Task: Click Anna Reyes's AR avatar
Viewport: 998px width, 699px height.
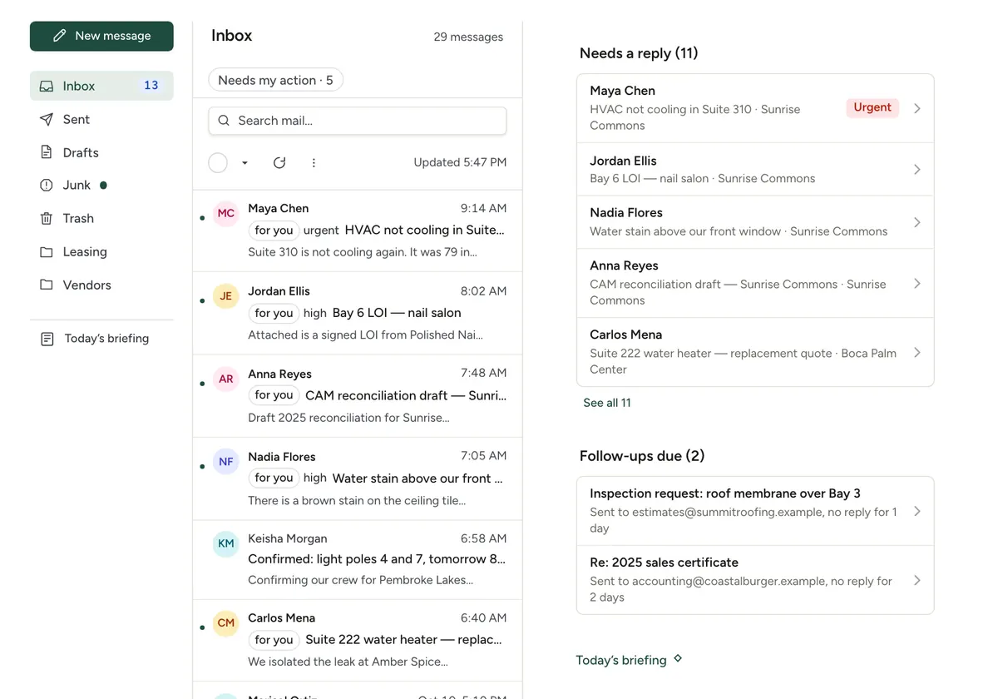Action: pos(226,379)
